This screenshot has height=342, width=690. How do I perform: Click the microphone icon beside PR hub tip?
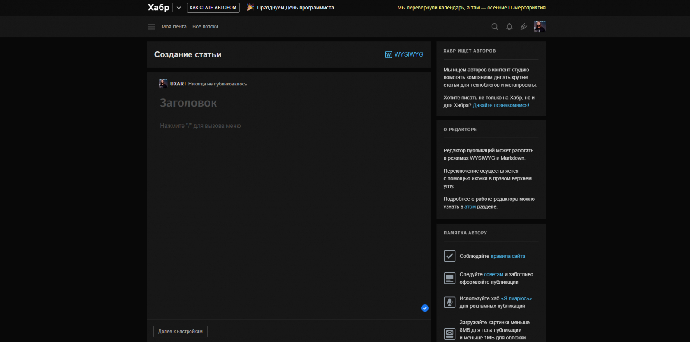(449, 302)
